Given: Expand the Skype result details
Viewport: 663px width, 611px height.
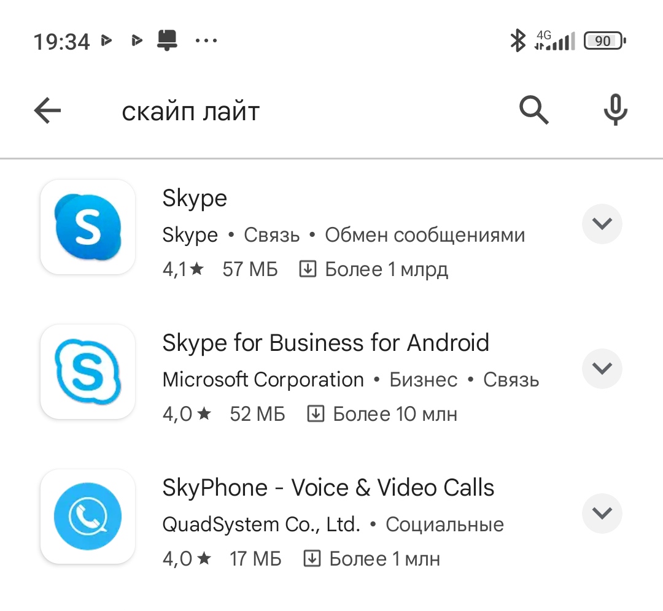Looking at the screenshot, I should 602,224.
